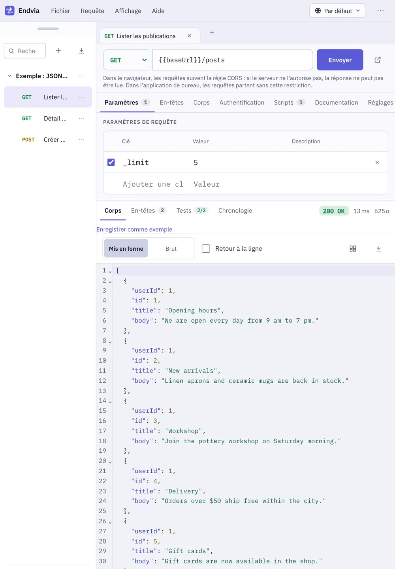Click Enregistrer comme exemple link

[x=134, y=229]
